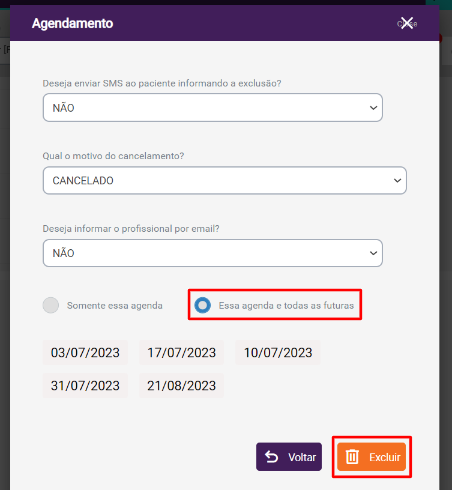The height and width of the screenshot is (490, 452).
Task: Click the chevron arrow beside CANCELADO
Action: 397,180
